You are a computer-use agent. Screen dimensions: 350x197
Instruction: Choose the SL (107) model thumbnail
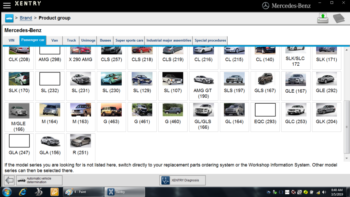pyautogui.click(x=173, y=79)
